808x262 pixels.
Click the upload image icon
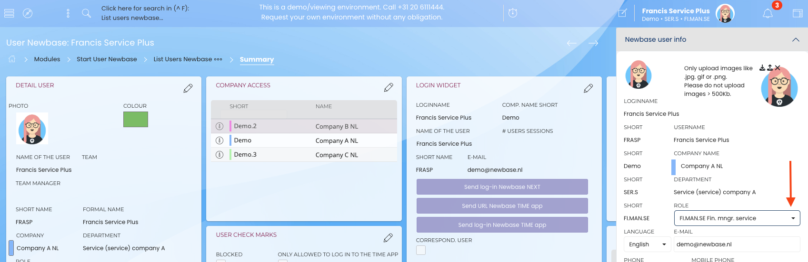[770, 68]
